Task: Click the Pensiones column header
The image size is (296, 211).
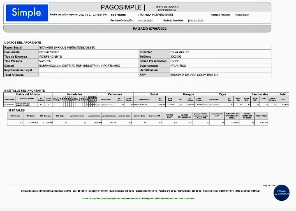Action: click(115, 94)
